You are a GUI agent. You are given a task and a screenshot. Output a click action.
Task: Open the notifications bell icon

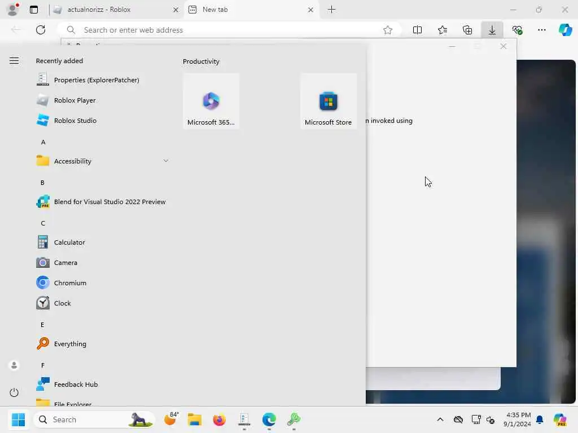540,419
